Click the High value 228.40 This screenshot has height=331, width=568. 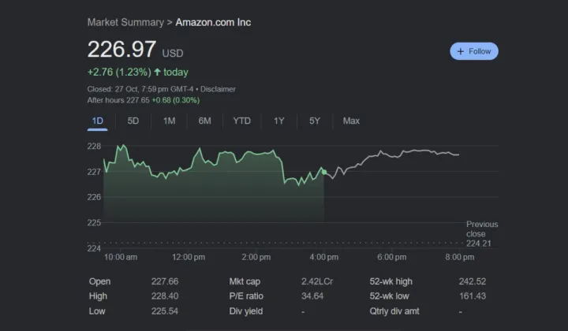[x=165, y=296]
